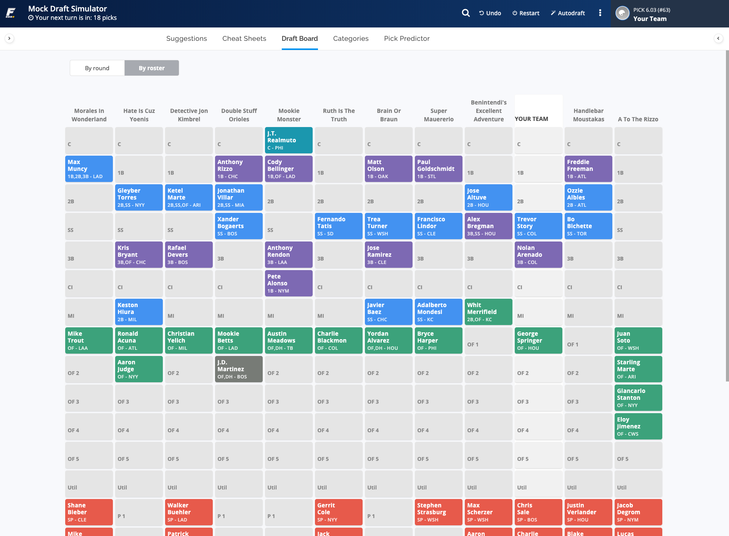The width and height of the screenshot is (729, 536).
Task: Open the Shane Bieber pitcher card
Action: [x=89, y=512]
